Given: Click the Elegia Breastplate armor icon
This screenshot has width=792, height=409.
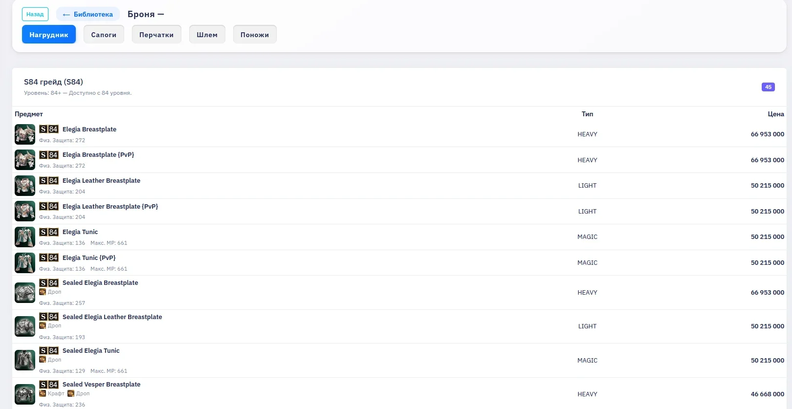Looking at the screenshot, I should [24, 134].
